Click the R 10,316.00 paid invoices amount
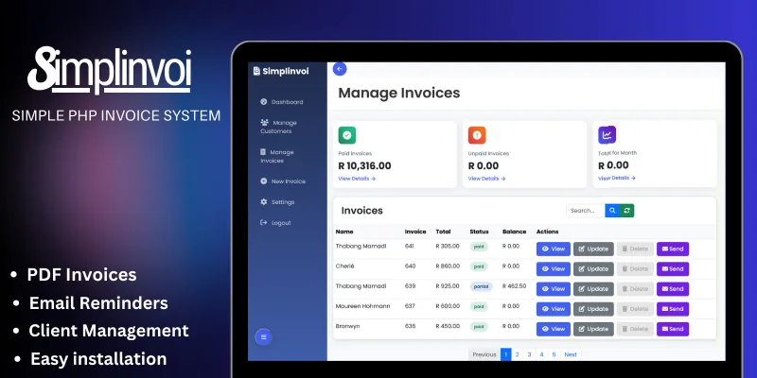The image size is (757, 378). coord(364,166)
